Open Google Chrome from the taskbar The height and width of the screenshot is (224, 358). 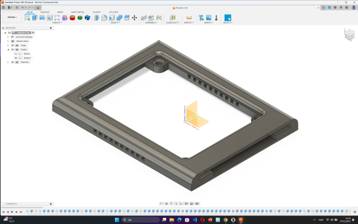(x=225, y=220)
